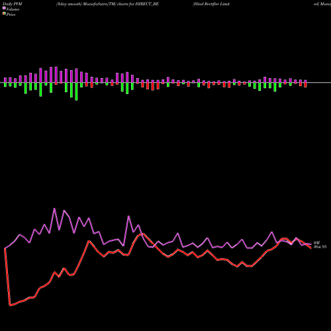Click the '(Hind Rectifier Limit' header text
This screenshot has width=331, height=331.
211,4
